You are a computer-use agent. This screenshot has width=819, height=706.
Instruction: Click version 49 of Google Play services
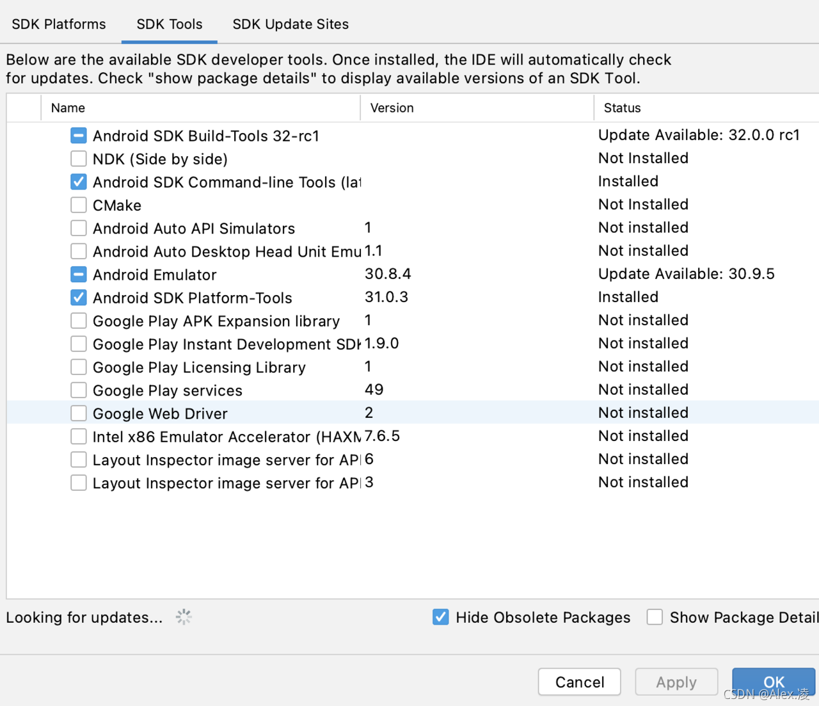(x=374, y=390)
